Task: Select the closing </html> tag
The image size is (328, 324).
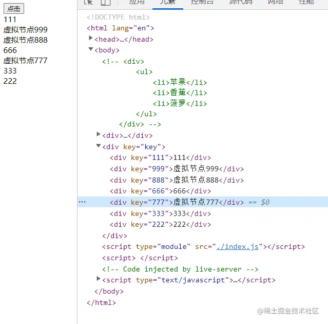Action: click(x=101, y=302)
